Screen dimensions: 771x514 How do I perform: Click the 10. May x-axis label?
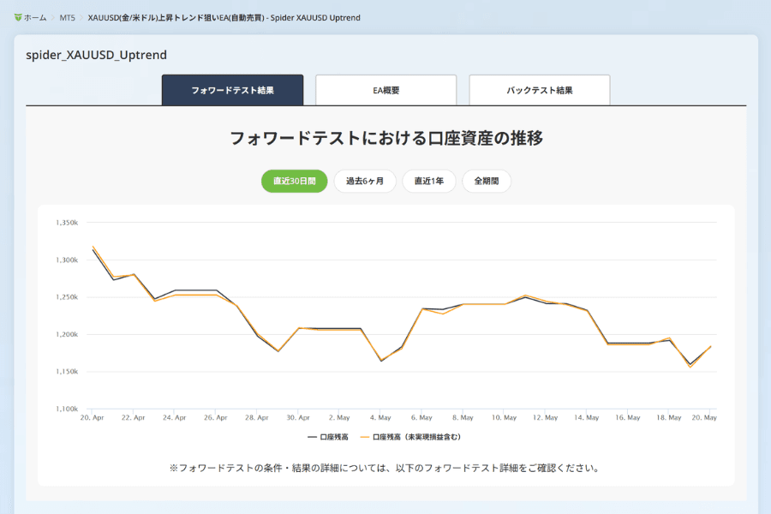pos(504,417)
